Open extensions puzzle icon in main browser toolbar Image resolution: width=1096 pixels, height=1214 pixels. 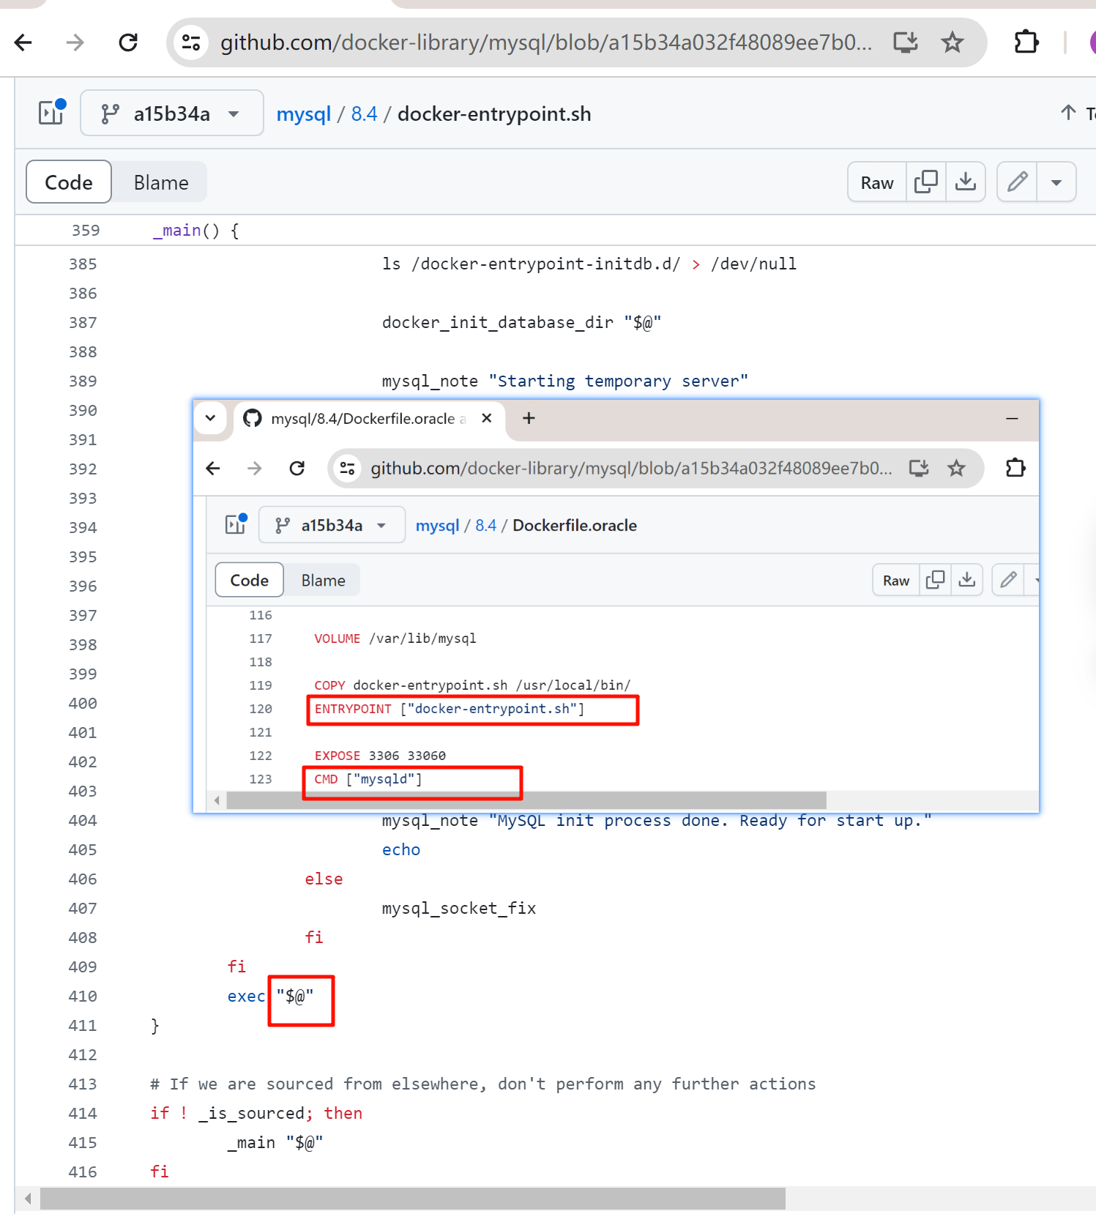[1026, 42]
